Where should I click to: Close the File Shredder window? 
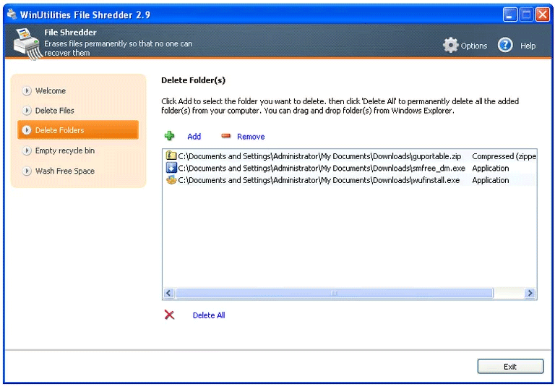coord(542,15)
